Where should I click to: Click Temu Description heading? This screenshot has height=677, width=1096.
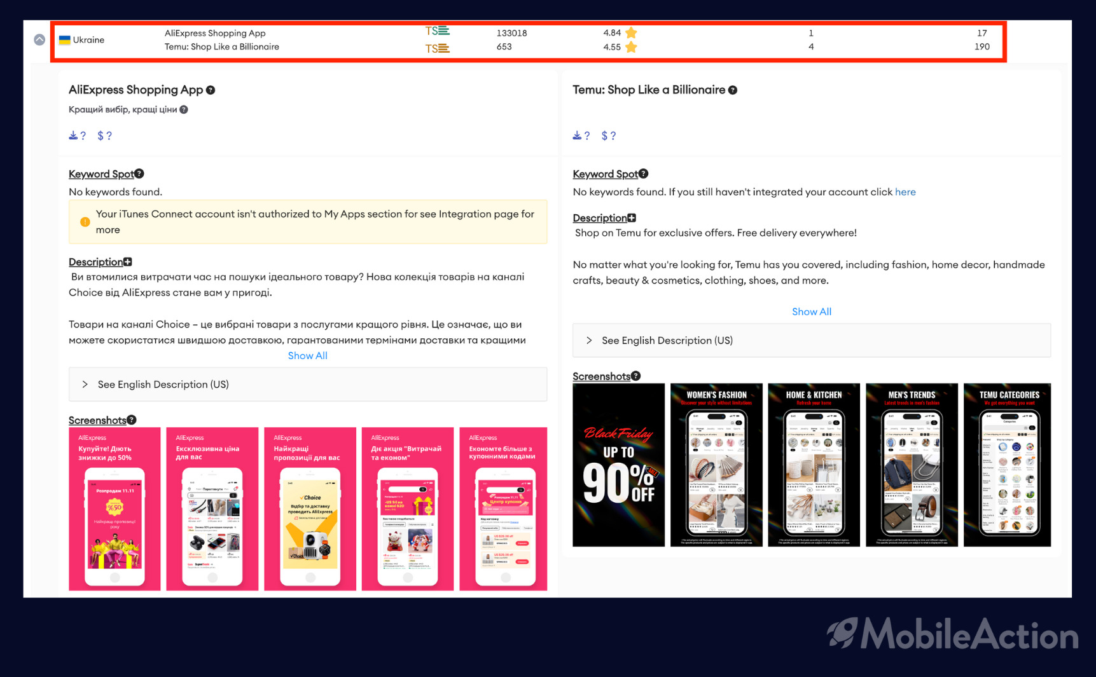(599, 218)
